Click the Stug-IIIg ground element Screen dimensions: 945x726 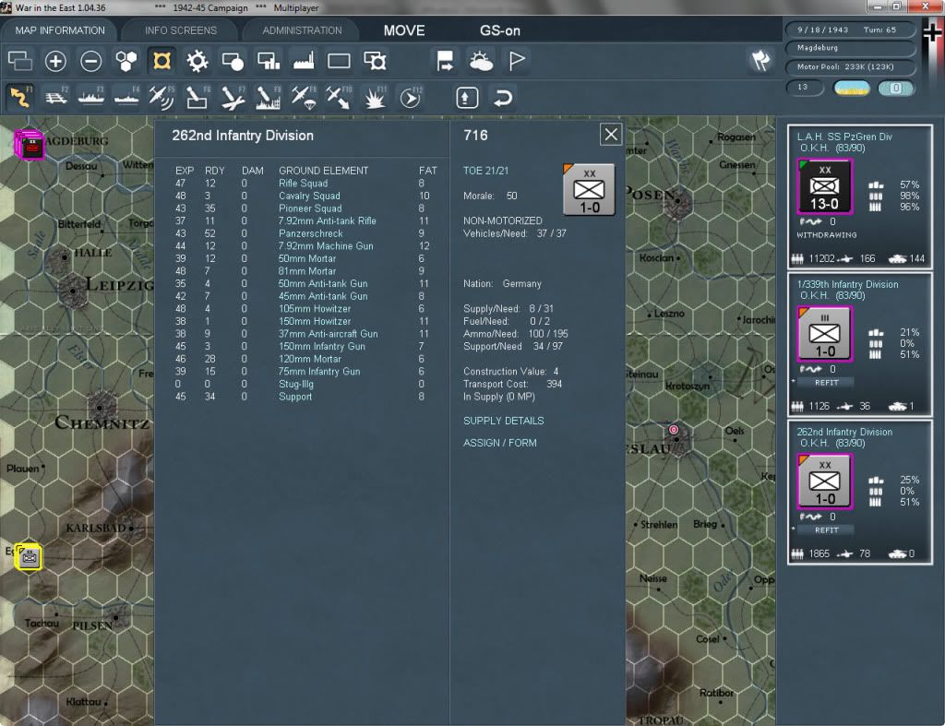[x=296, y=384]
